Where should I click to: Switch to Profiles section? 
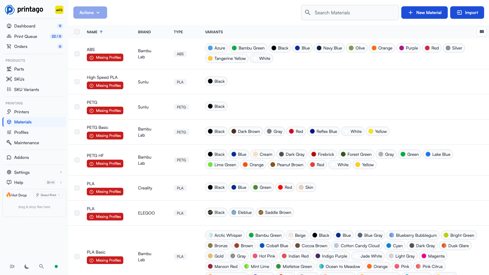(34, 132)
